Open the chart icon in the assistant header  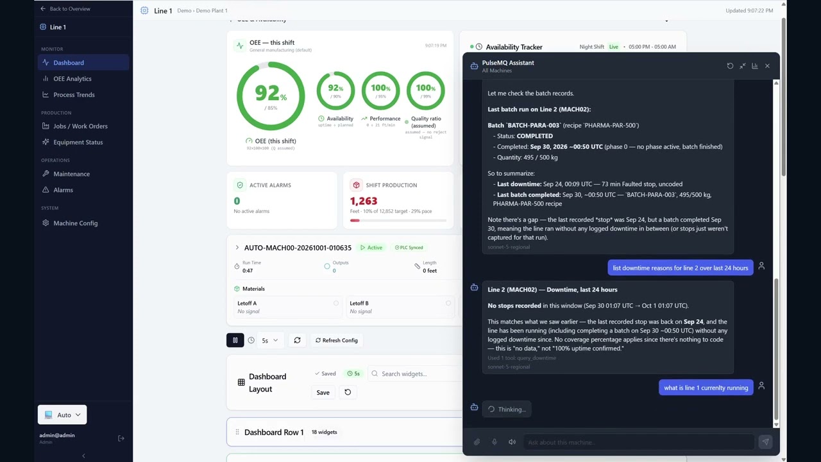[754, 66]
